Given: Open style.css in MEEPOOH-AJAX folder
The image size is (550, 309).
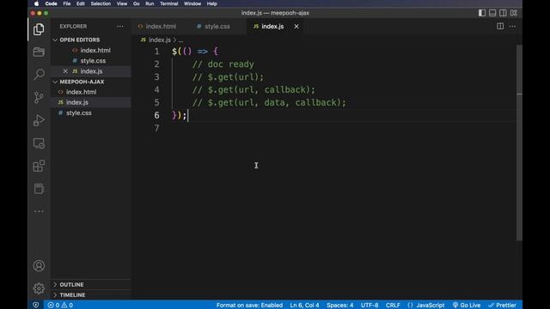Looking at the screenshot, I should pyautogui.click(x=91, y=112).
